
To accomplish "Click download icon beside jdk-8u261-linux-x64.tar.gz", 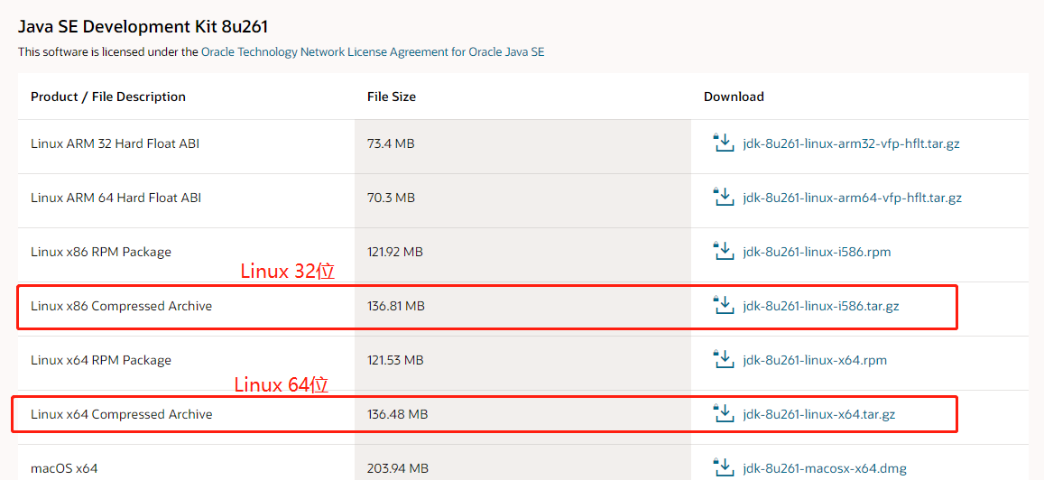I will point(723,413).
